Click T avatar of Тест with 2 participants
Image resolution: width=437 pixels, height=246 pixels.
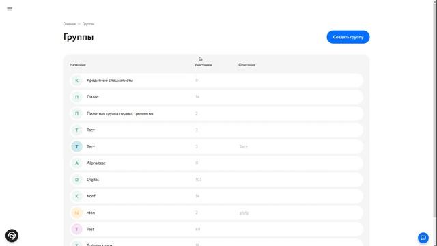coord(77,130)
